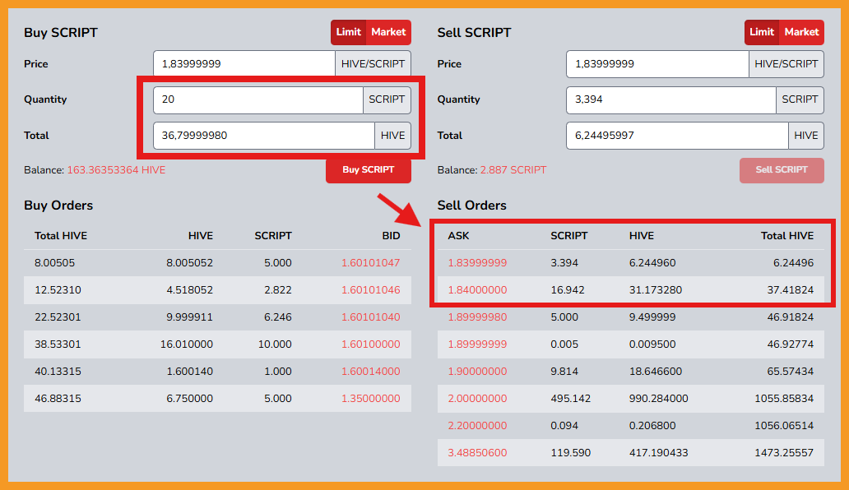Click HIVE amount 18.646600 in Sell Orders
849x490 pixels.
coord(655,372)
